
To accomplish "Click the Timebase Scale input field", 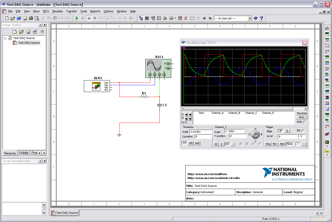I will [x=201, y=132].
